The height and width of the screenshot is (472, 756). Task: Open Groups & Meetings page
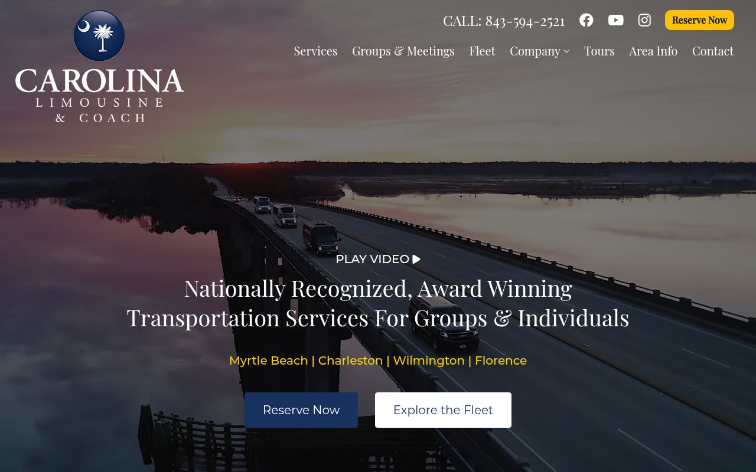(x=403, y=51)
